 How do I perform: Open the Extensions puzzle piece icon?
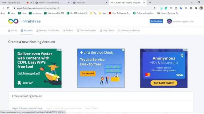196,8
